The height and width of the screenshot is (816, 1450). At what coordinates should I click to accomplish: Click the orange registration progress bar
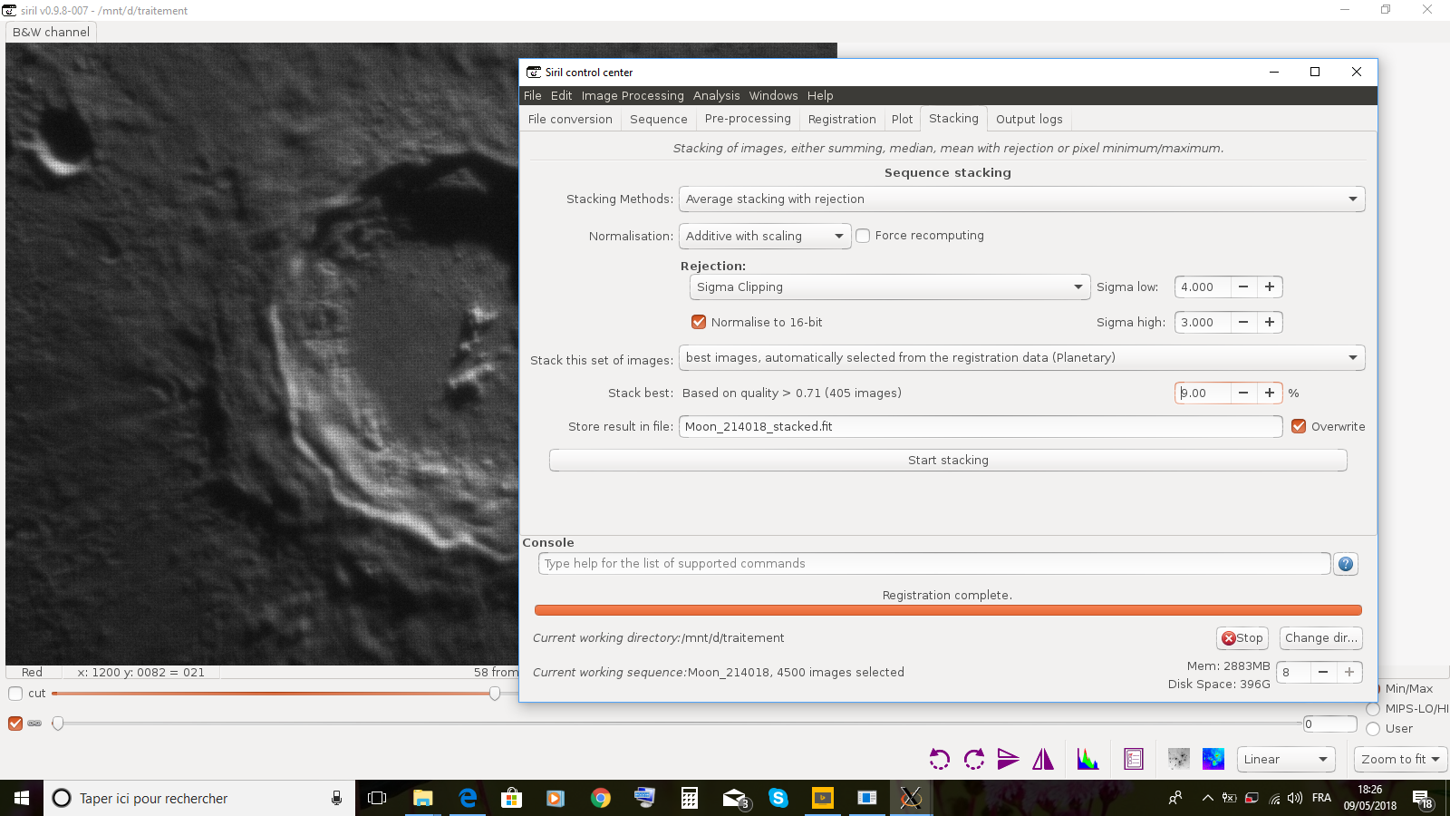[948, 610]
